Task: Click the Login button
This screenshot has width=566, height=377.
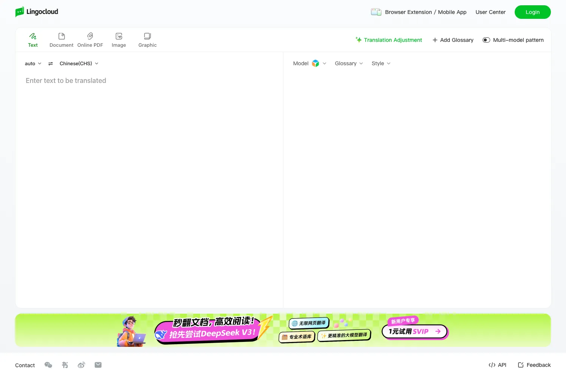Action: tap(533, 12)
